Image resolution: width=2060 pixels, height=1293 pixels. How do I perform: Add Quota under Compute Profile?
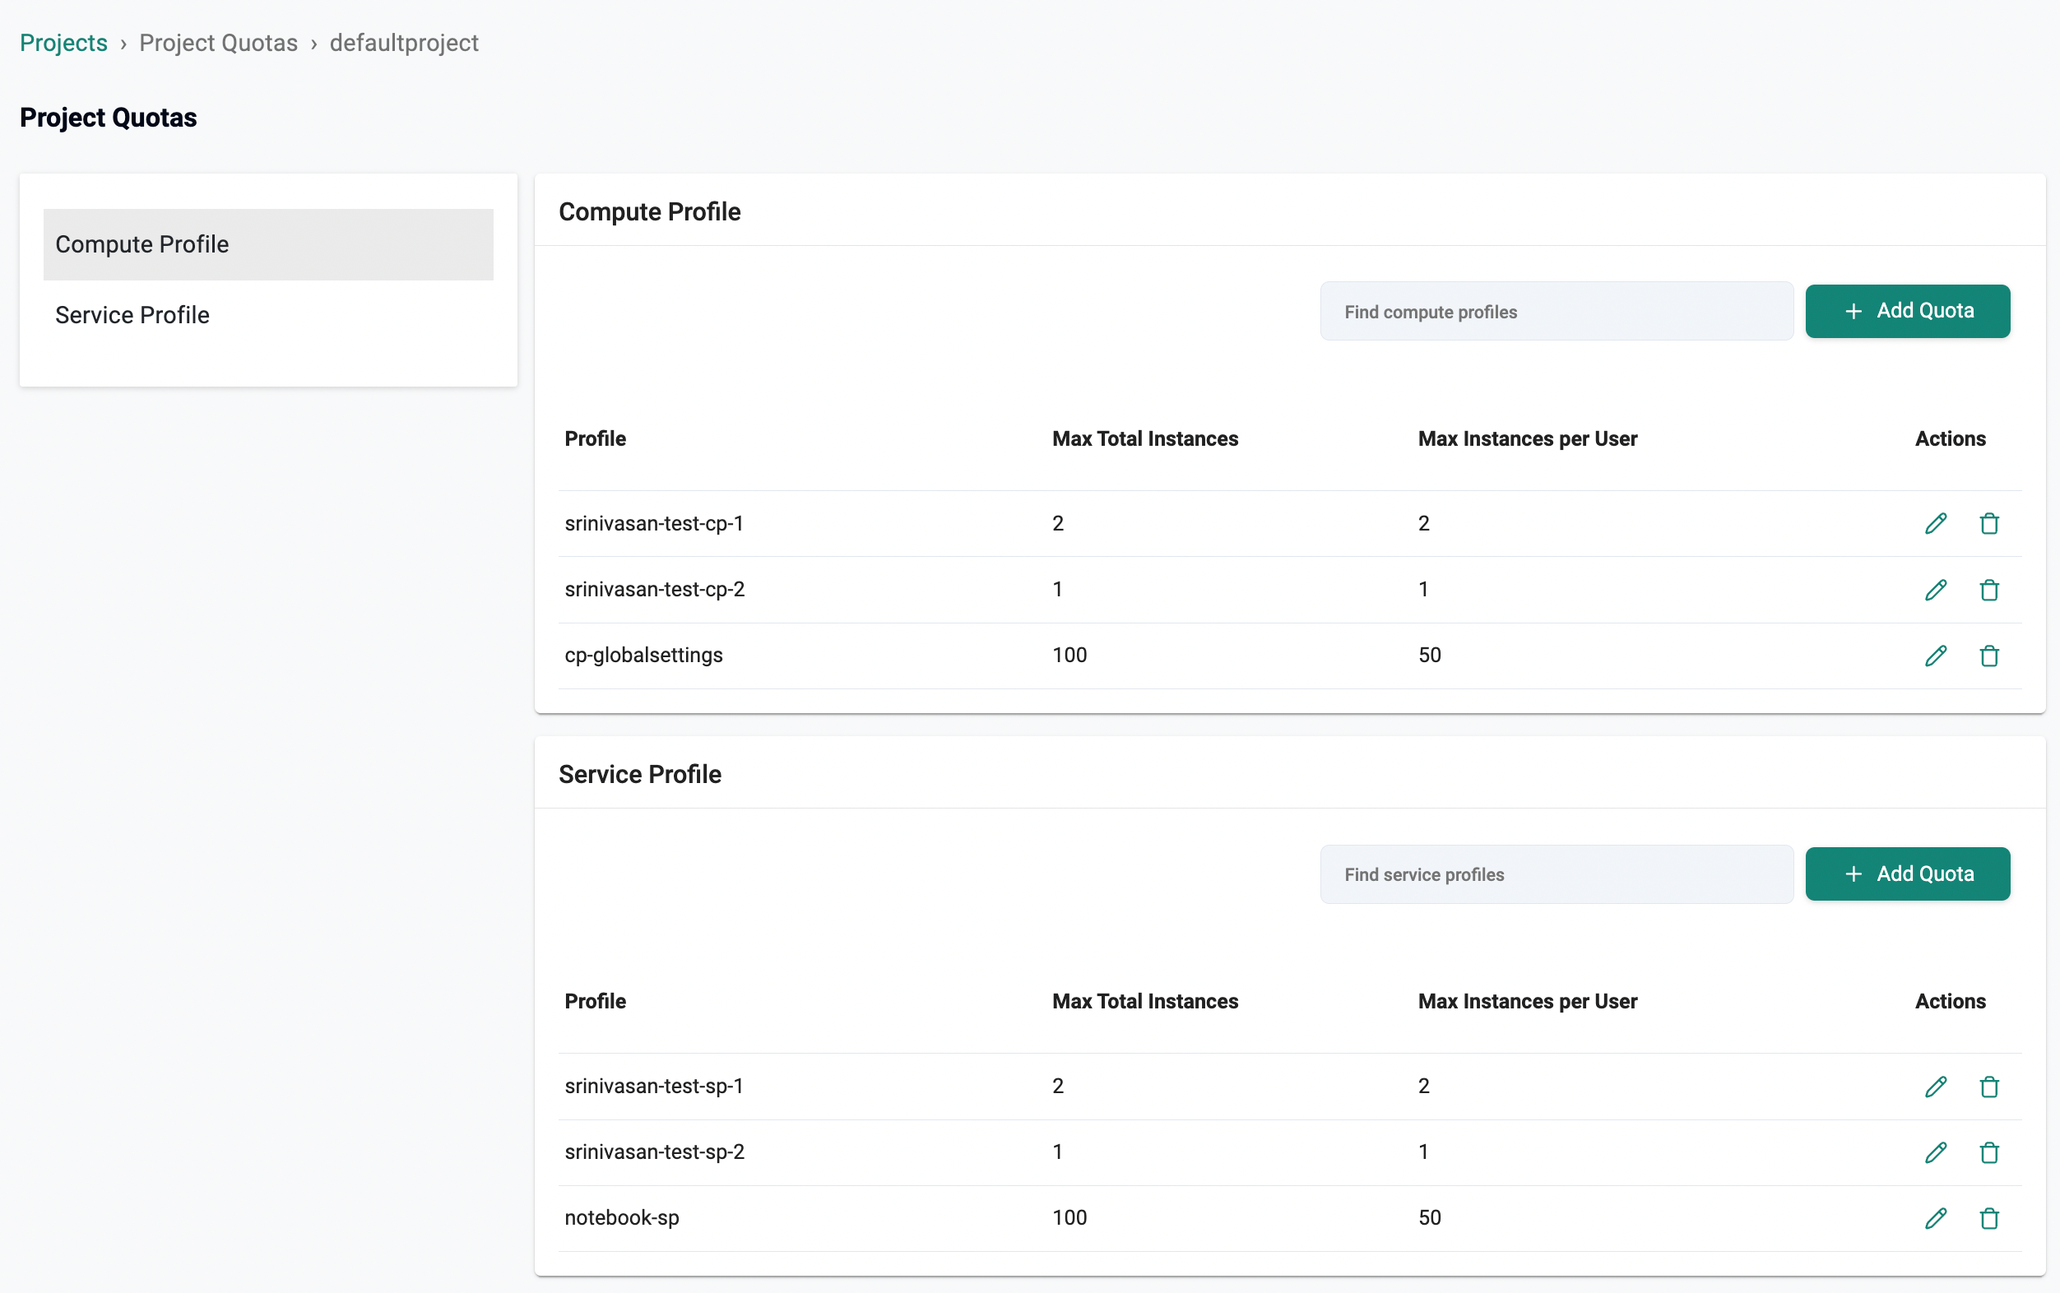1907,311
